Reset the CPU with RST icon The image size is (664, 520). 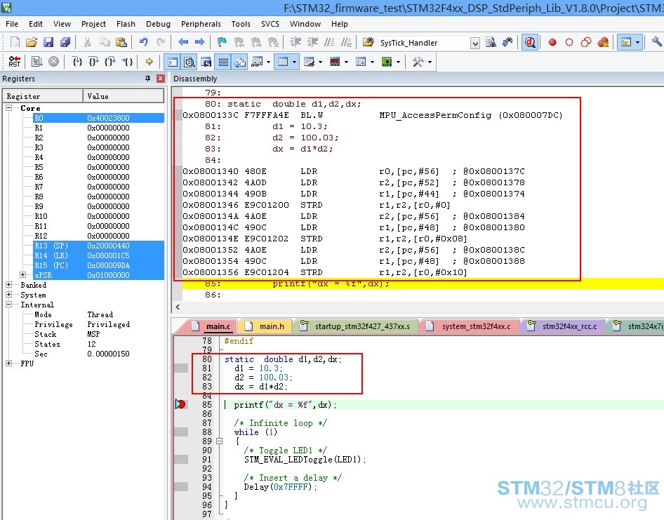click(15, 62)
